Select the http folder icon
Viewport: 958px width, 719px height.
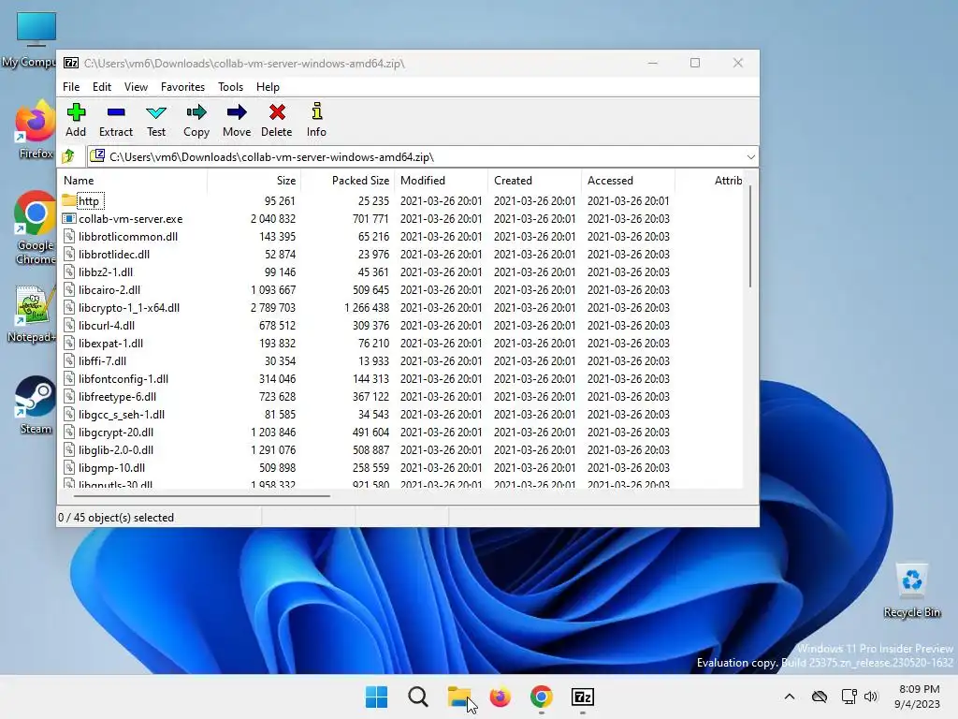pos(69,200)
